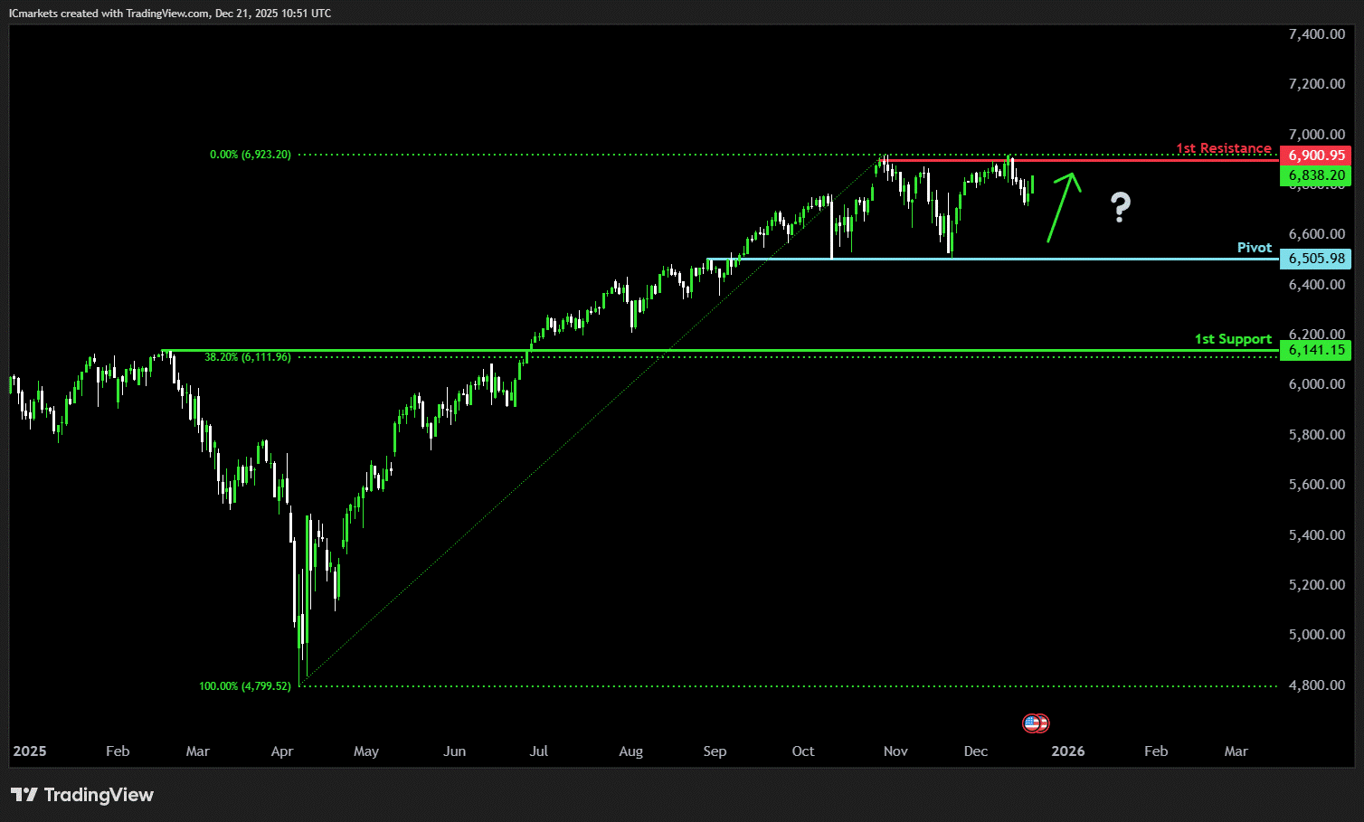Viewport: 1364px width, 822px height.
Task: Click the TradingView logo icon
Action: pyautogui.click(x=24, y=795)
